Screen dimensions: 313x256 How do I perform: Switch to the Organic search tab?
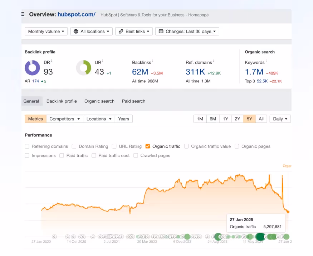(99, 101)
